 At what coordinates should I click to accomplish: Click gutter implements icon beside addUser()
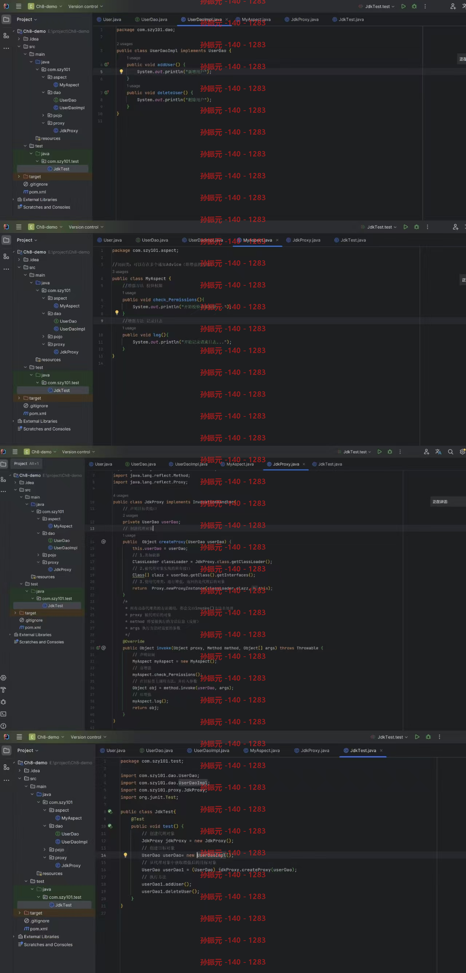click(107, 64)
